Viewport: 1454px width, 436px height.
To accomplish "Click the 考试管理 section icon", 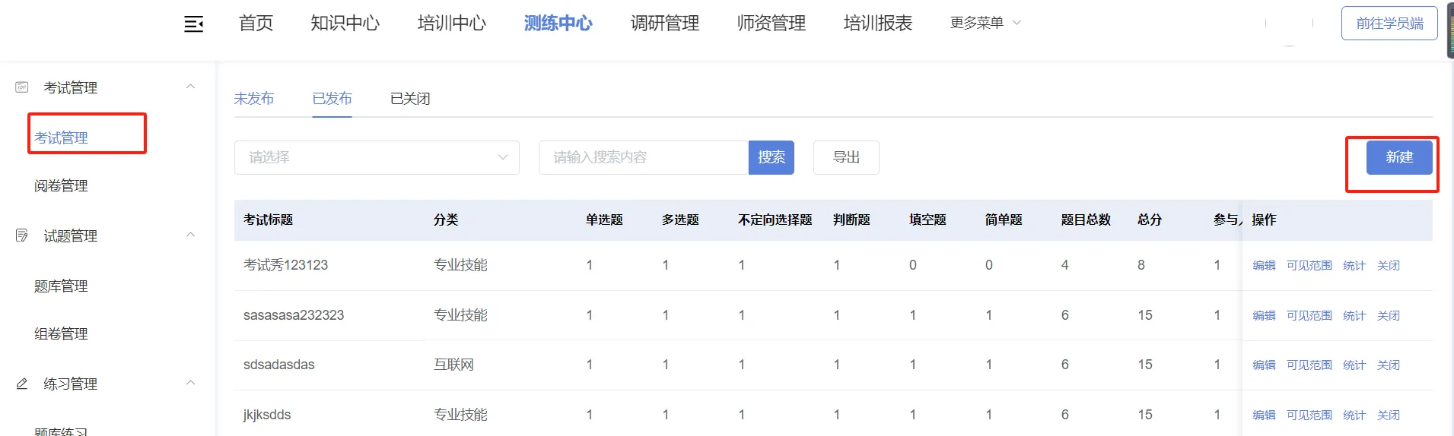I will coord(22,87).
